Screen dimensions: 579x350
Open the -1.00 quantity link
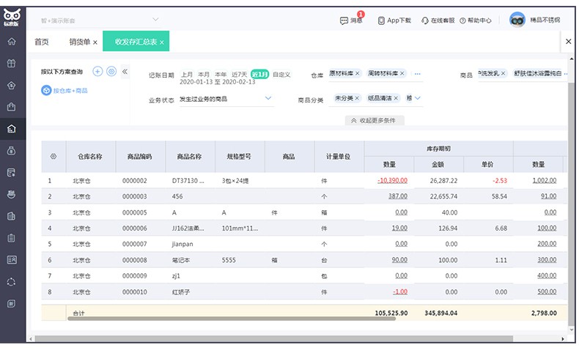400,291
